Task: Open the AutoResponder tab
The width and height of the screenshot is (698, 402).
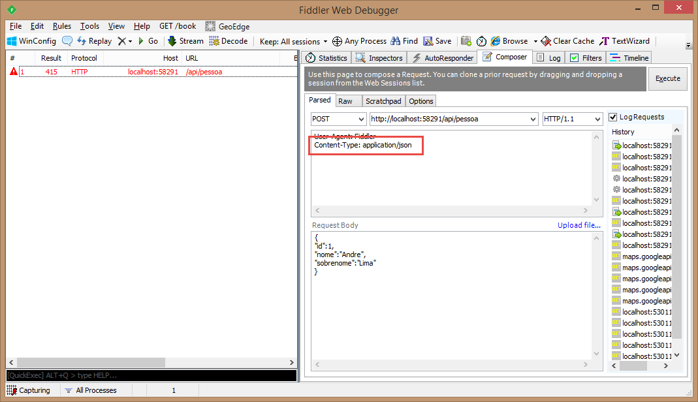Action: (443, 58)
